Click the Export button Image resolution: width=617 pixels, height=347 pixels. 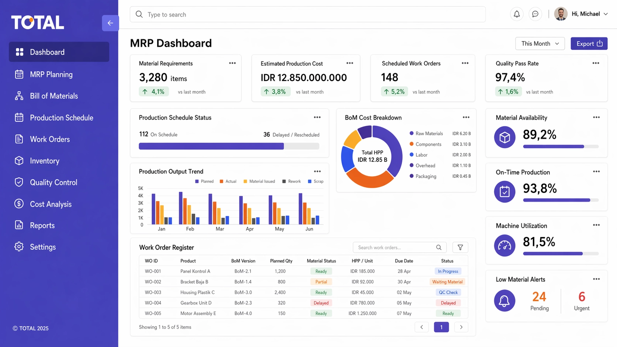(589, 44)
